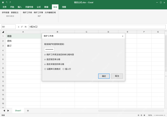The image size is (167, 117).
Task: Open the 文件 tab
Action: click(5, 7)
